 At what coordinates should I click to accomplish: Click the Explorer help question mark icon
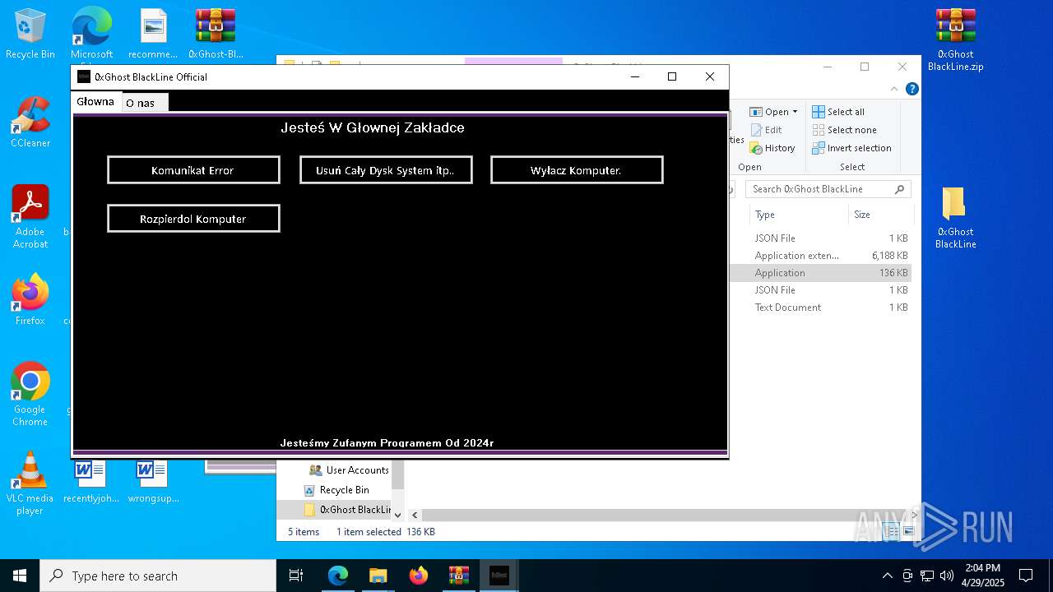tap(912, 89)
